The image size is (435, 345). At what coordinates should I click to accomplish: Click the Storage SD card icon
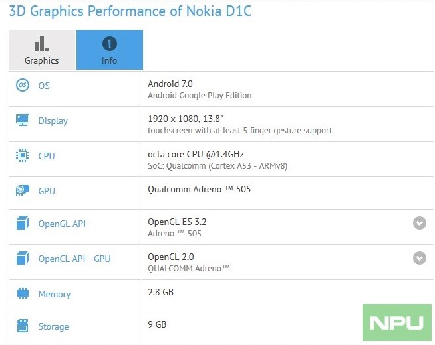pos(23,326)
